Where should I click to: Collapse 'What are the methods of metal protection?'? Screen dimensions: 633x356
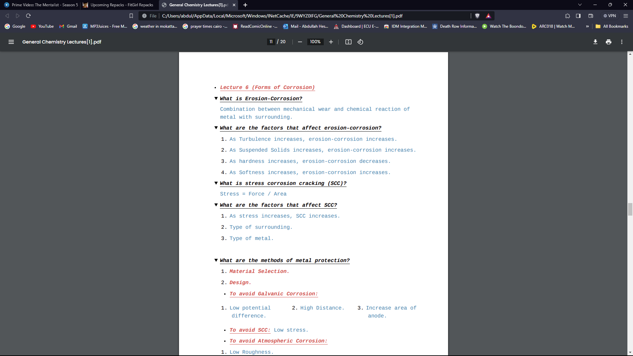216,260
